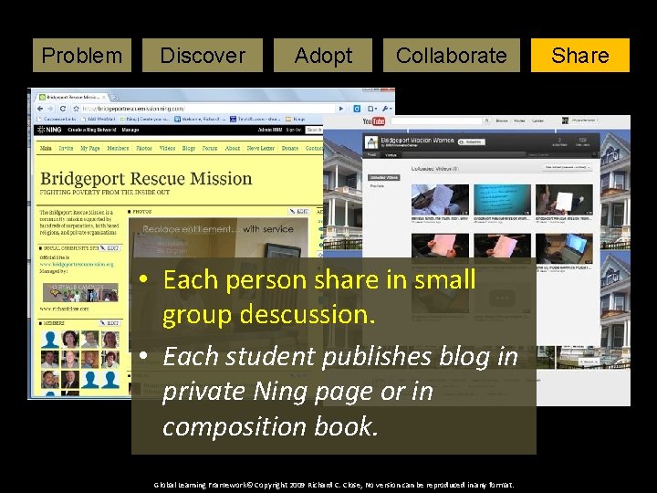Click the bookmark star in address bar
The width and height of the screenshot is (657, 493).
click(x=76, y=109)
